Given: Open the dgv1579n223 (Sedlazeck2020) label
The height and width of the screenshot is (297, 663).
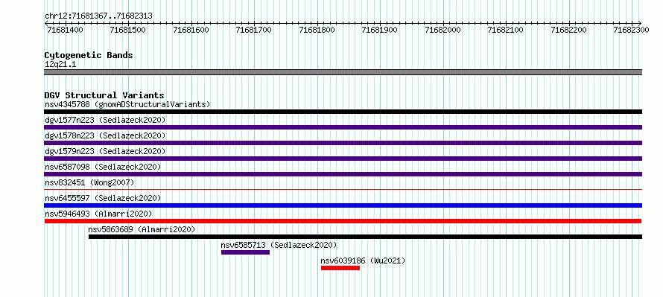Looking at the screenshot, I should 105,151.
